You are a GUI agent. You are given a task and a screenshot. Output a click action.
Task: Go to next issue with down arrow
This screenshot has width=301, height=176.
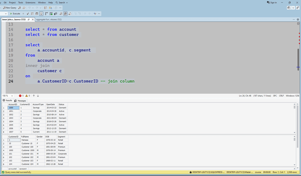click(x=38, y=96)
